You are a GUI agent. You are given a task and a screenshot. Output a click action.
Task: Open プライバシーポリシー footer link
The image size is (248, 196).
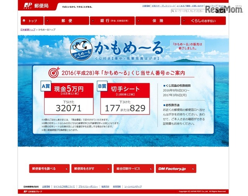tap(88, 187)
